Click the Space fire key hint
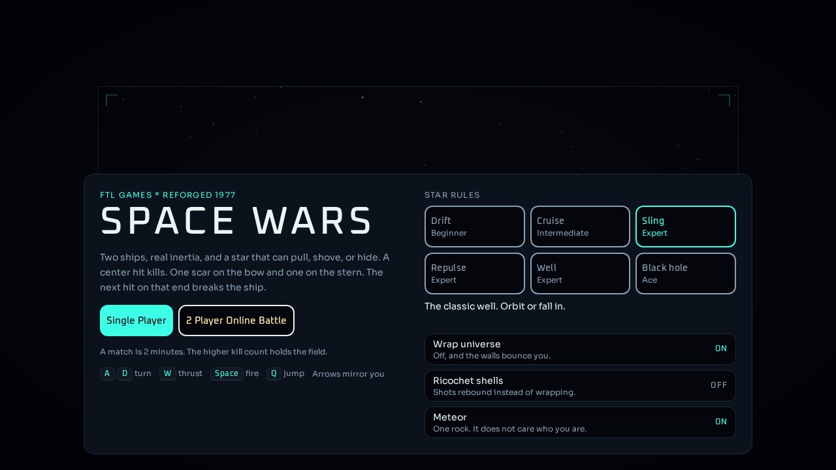The height and width of the screenshot is (470, 836). pos(227,373)
